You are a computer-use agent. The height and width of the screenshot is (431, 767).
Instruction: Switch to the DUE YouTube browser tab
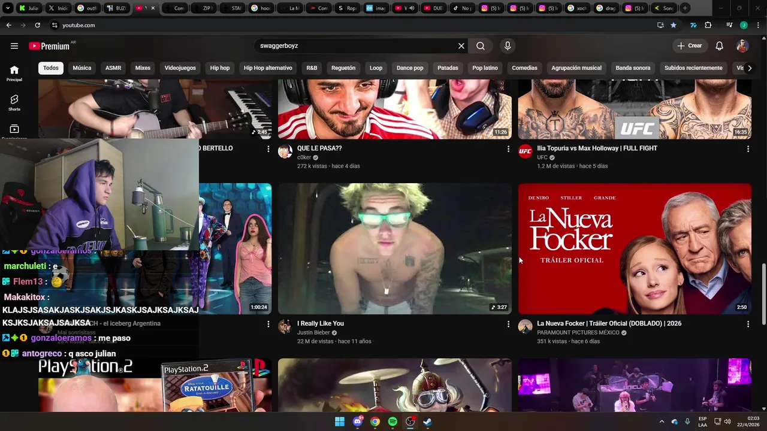point(433,8)
